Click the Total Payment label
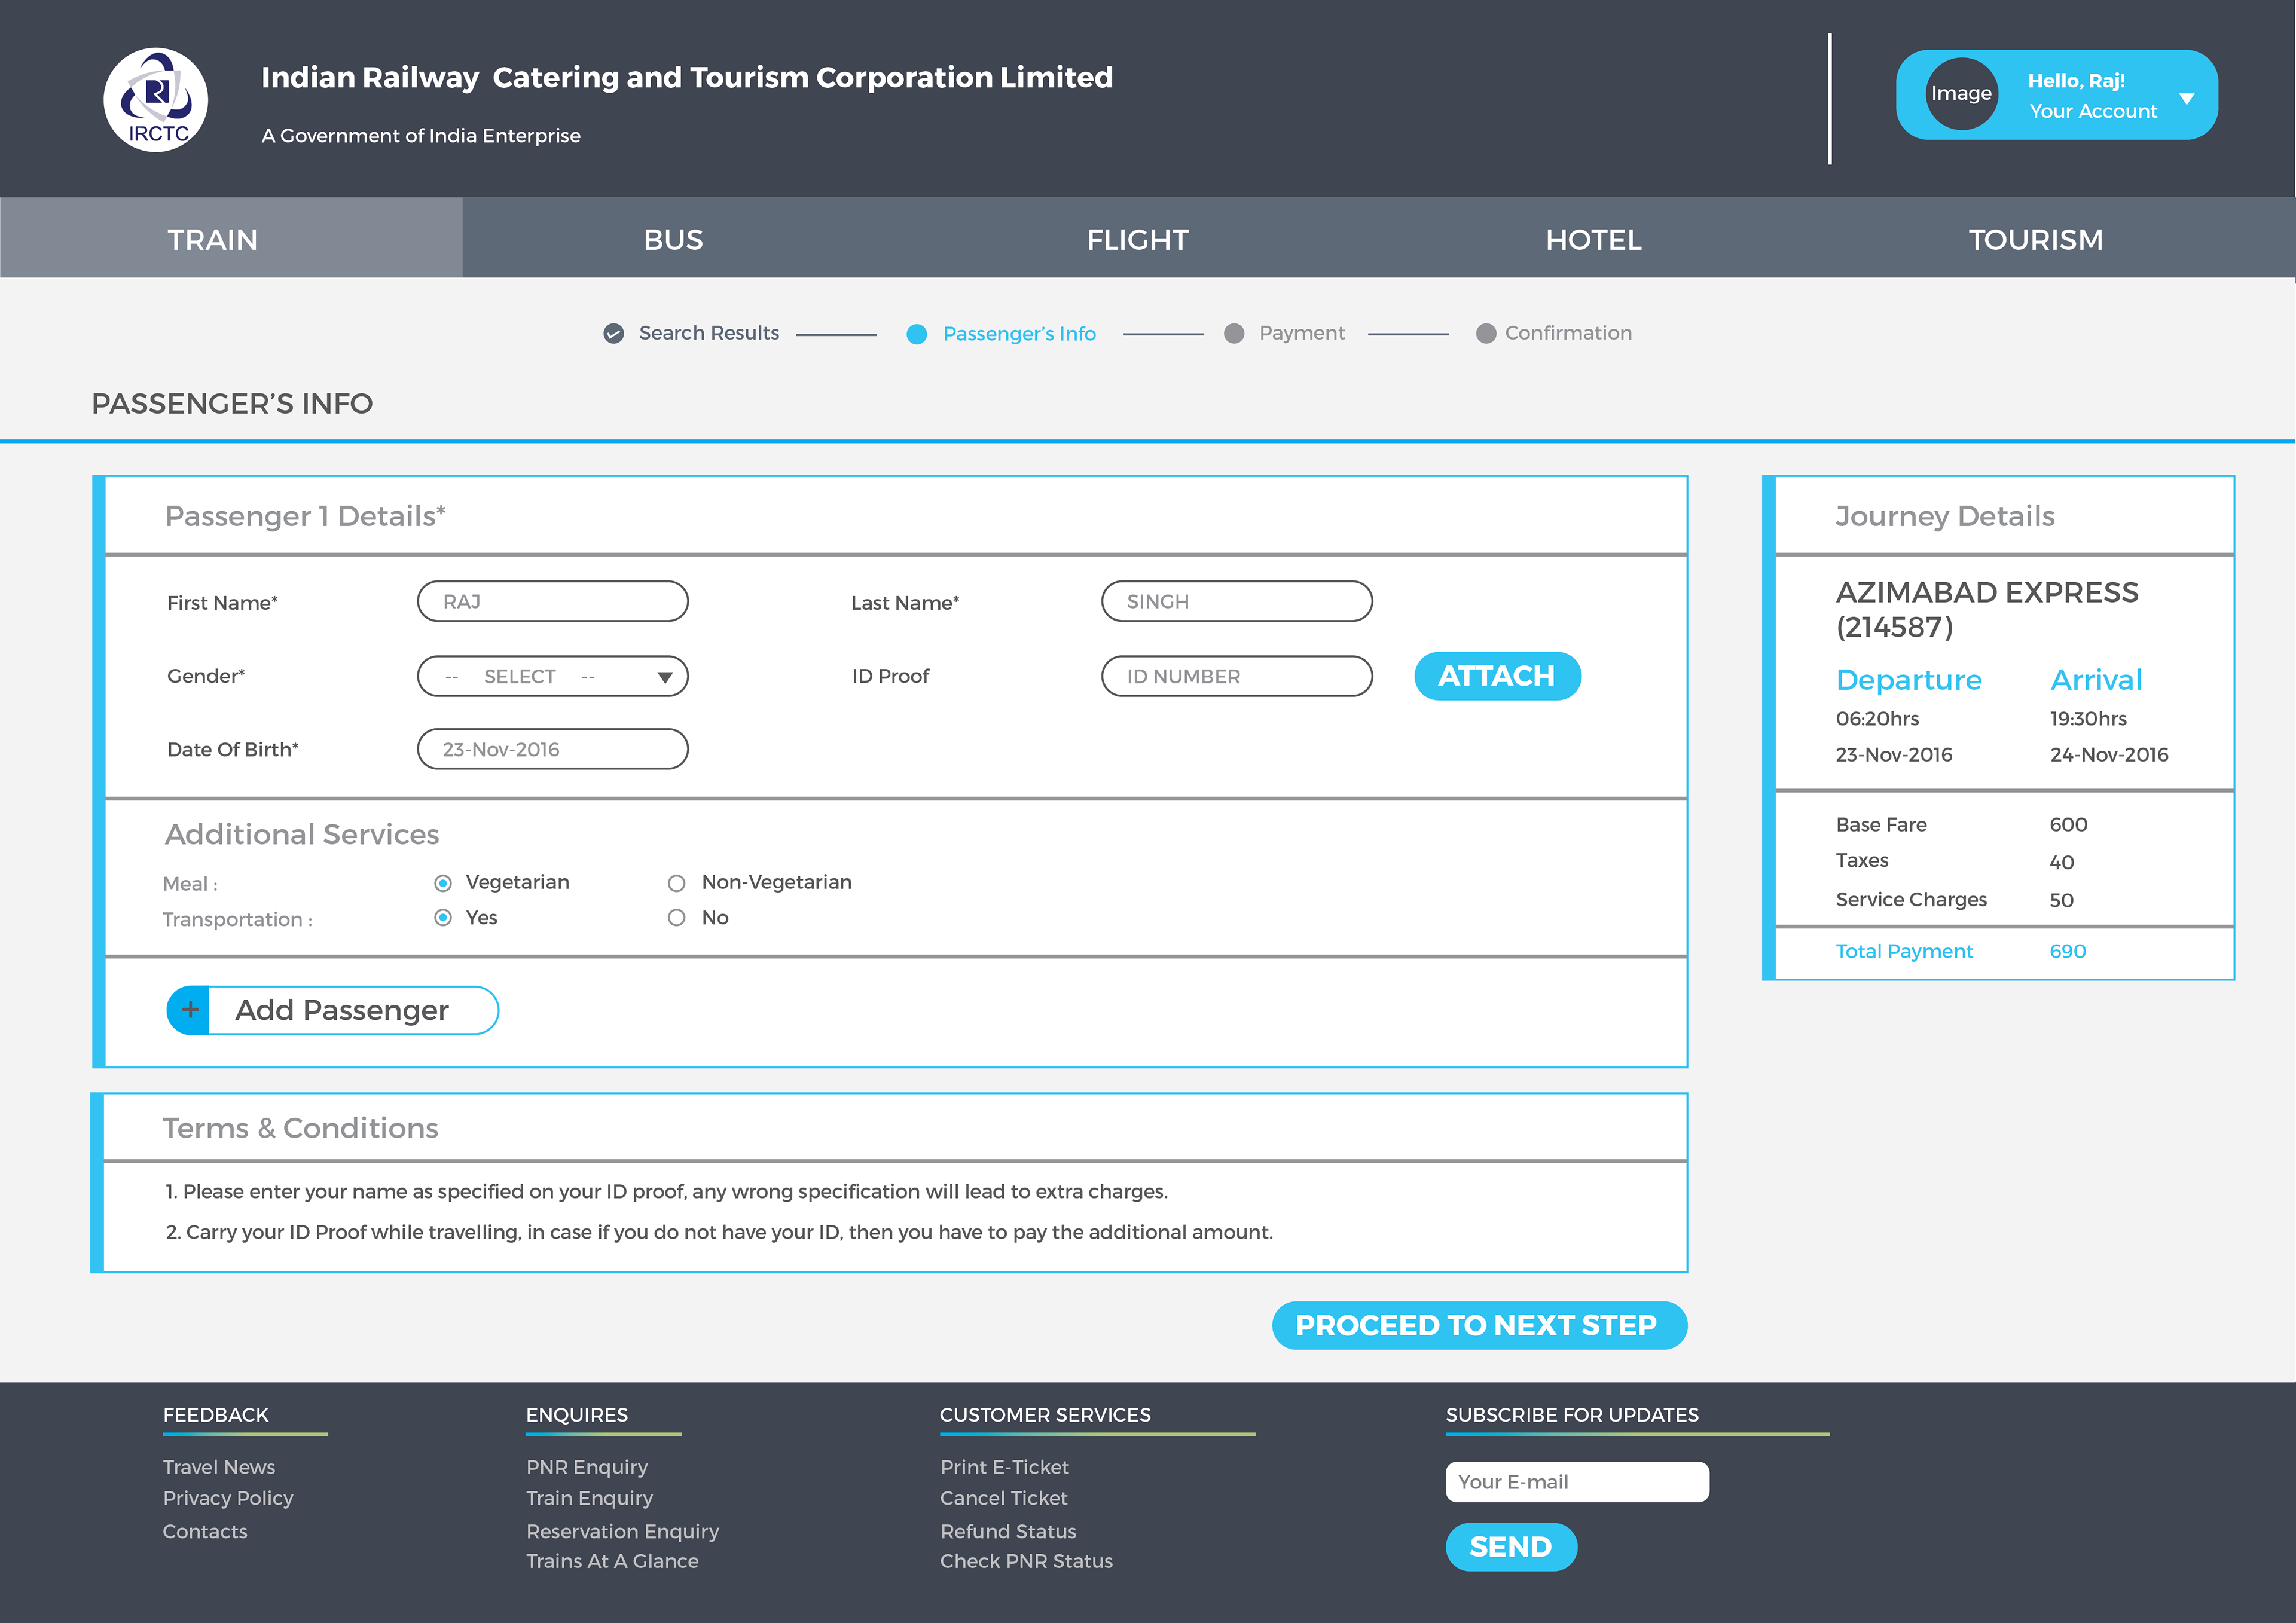 point(1904,951)
